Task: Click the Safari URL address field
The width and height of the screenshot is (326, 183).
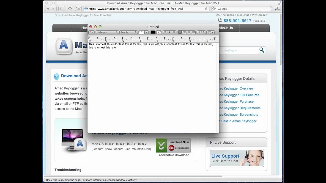Action: tap(146, 9)
